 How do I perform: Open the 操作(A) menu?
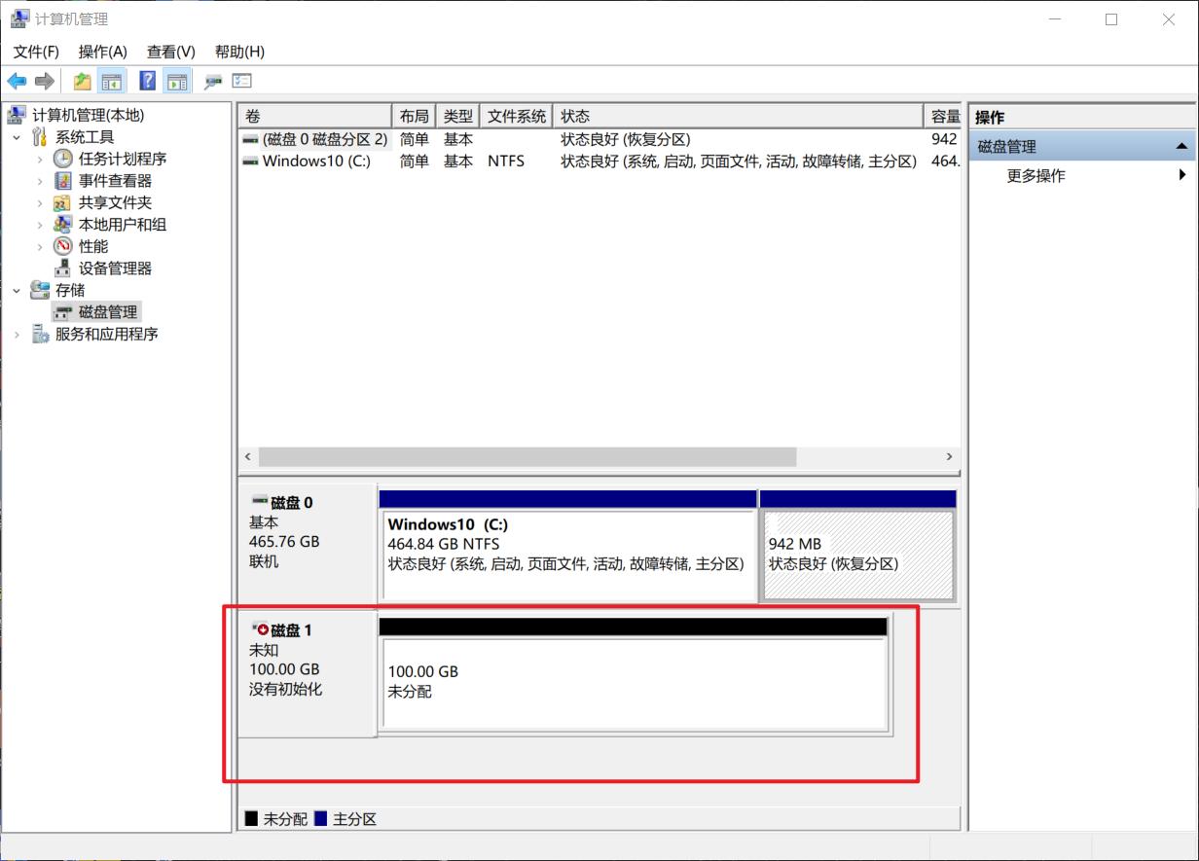[x=102, y=52]
